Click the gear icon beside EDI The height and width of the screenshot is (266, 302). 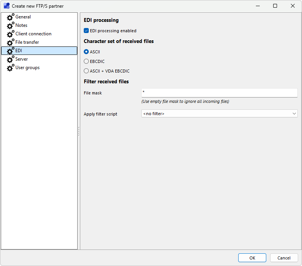(x=10, y=51)
